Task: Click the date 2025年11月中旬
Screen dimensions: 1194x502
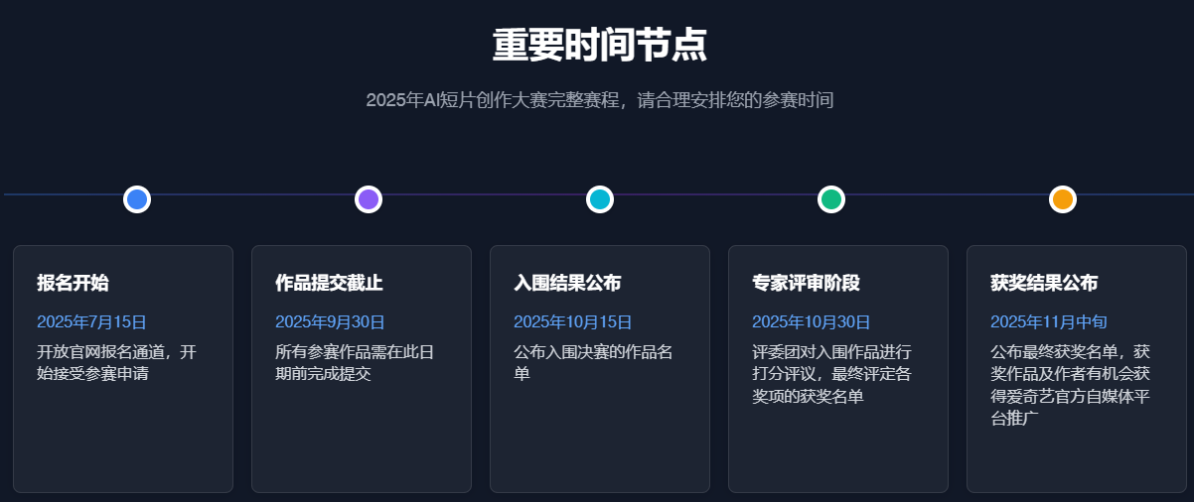Action: (x=1049, y=321)
